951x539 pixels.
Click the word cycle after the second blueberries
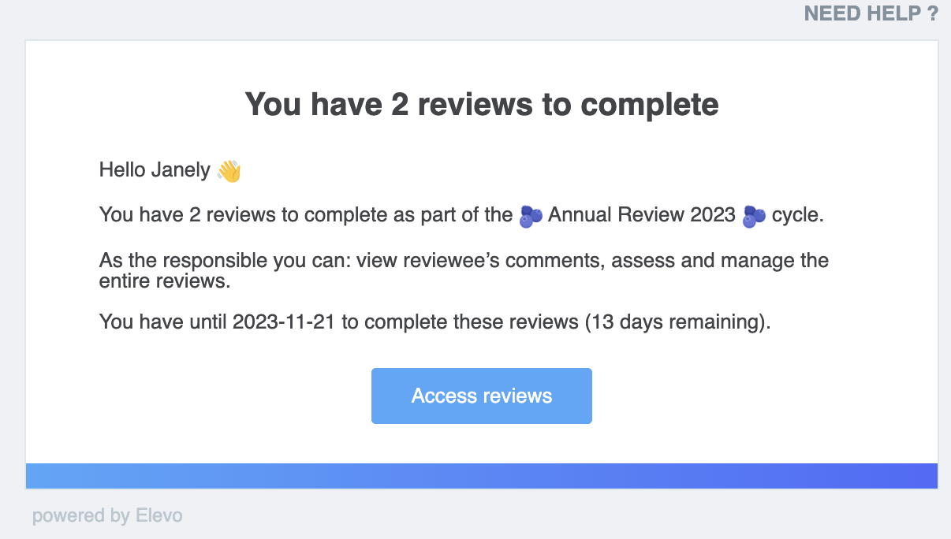798,215
